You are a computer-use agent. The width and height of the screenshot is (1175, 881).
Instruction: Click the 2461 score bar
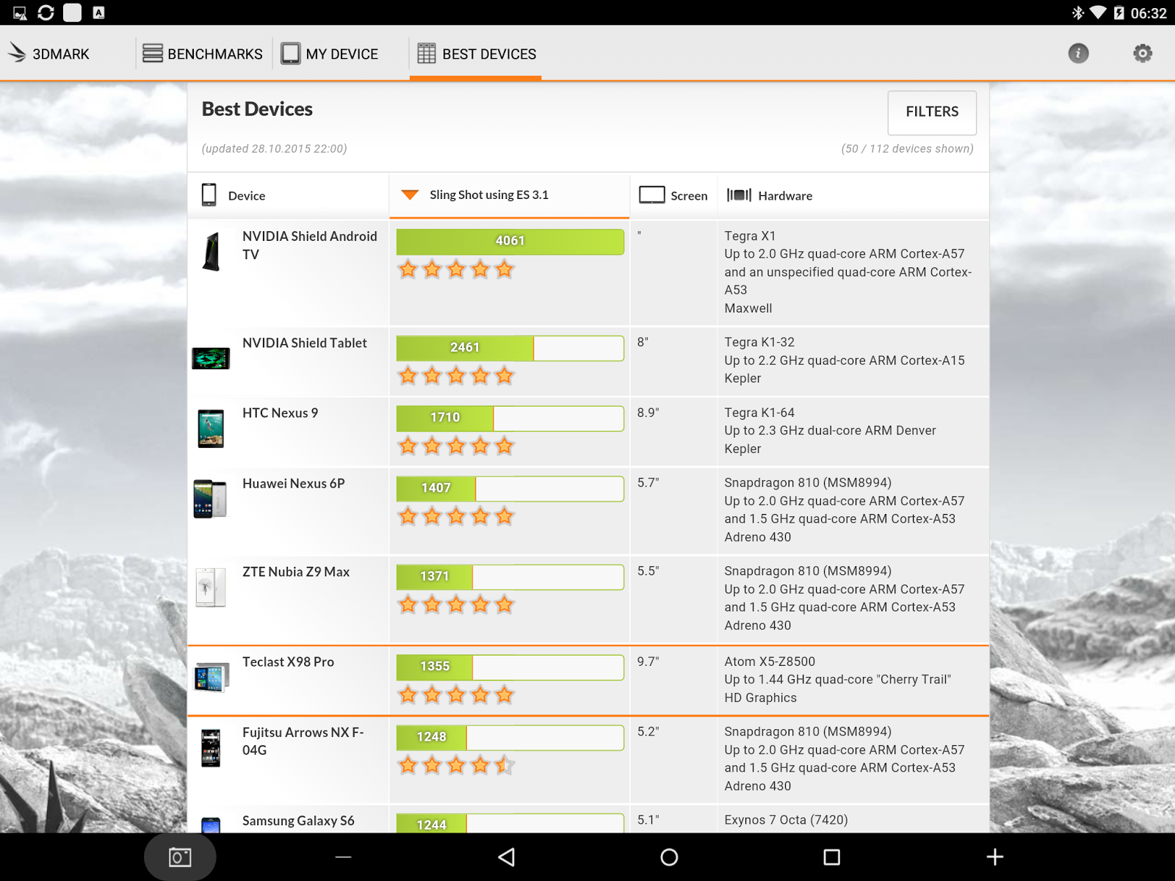pos(510,348)
